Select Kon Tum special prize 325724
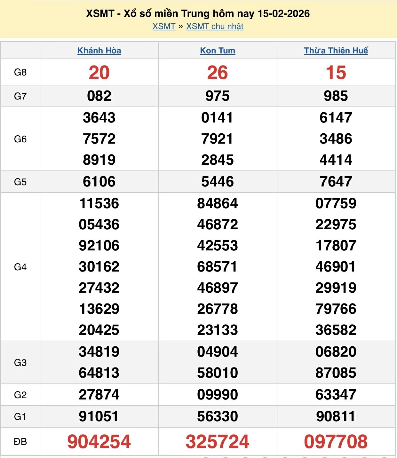397x458 pixels. coord(218,442)
